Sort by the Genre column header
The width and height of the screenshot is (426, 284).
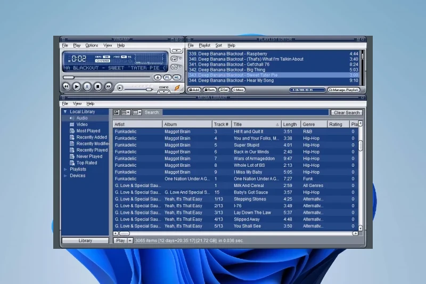click(x=314, y=124)
